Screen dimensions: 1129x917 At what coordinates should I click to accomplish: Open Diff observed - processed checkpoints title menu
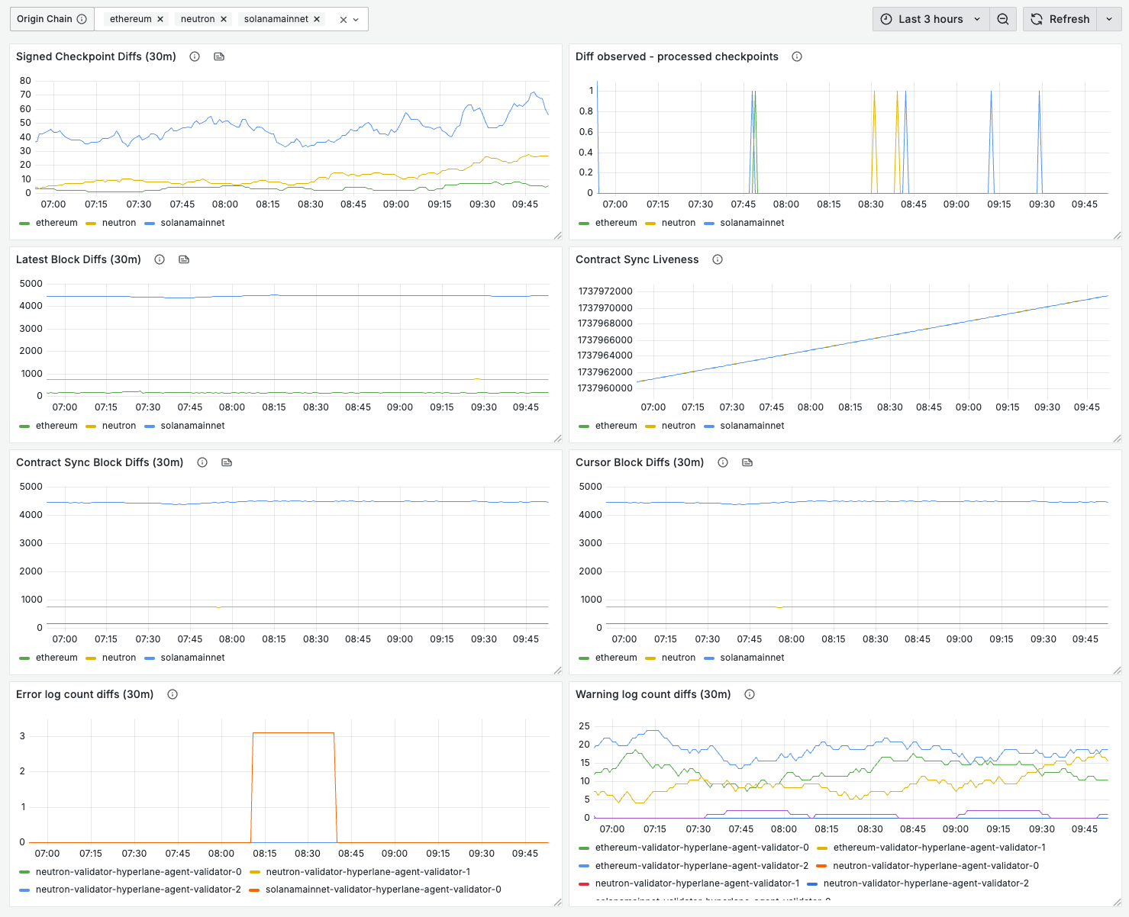(x=677, y=56)
